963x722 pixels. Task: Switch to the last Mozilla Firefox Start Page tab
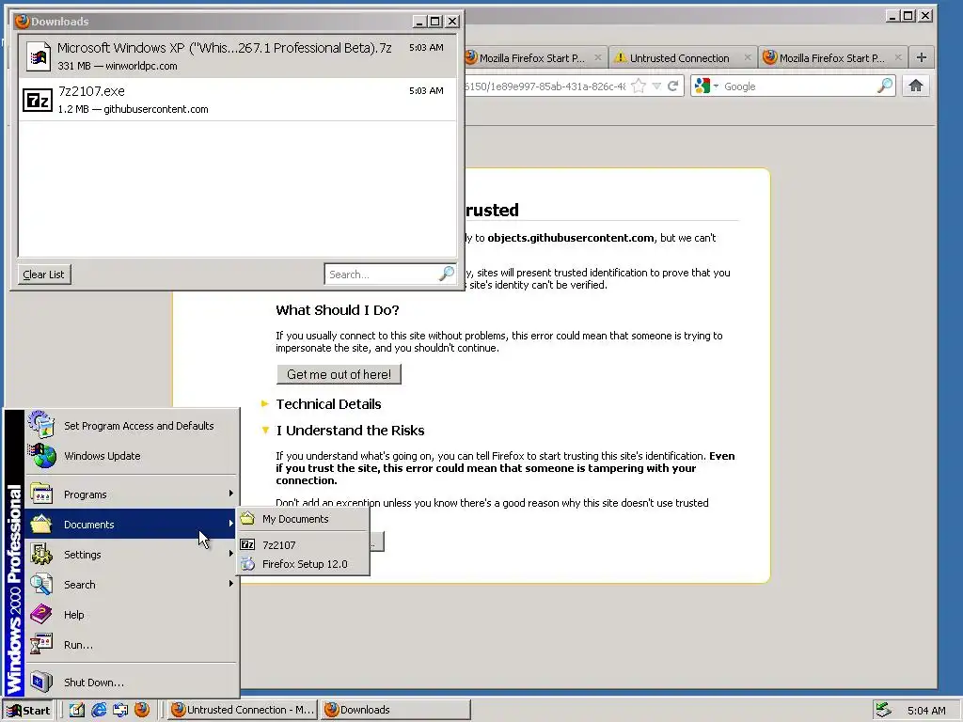pos(831,57)
